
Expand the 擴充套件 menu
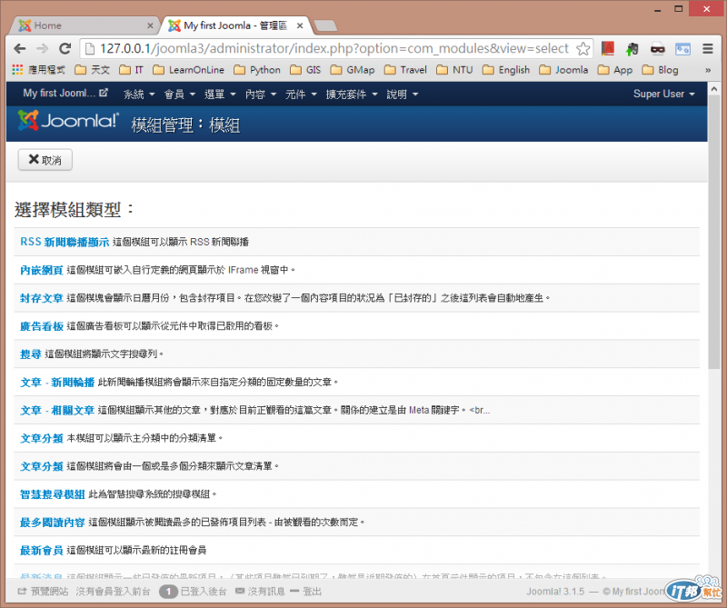(x=352, y=95)
